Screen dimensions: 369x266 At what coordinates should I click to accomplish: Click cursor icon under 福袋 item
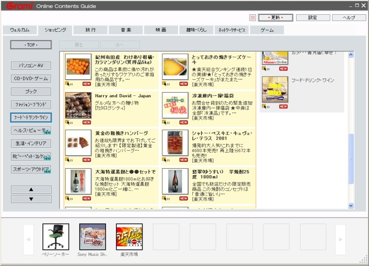click(x=166, y=122)
